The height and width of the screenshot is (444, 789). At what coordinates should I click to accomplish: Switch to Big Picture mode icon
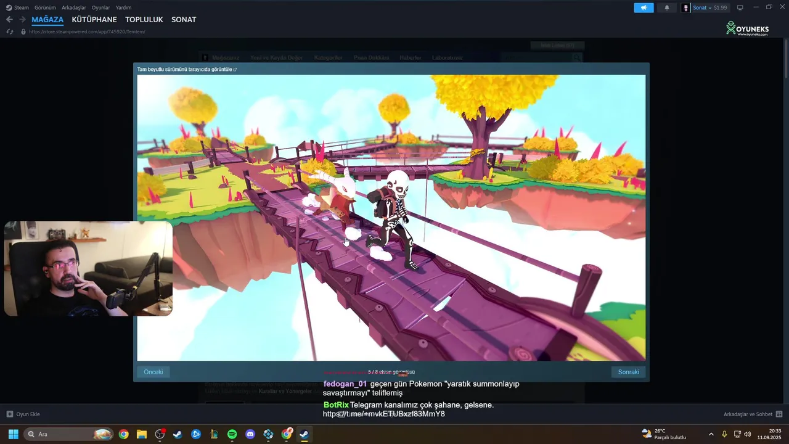[x=740, y=7]
